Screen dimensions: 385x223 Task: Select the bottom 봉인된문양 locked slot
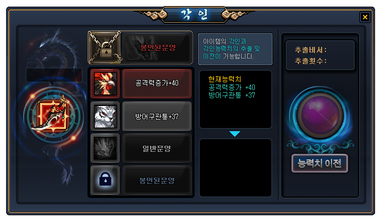pyautogui.click(x=157, y=180)
